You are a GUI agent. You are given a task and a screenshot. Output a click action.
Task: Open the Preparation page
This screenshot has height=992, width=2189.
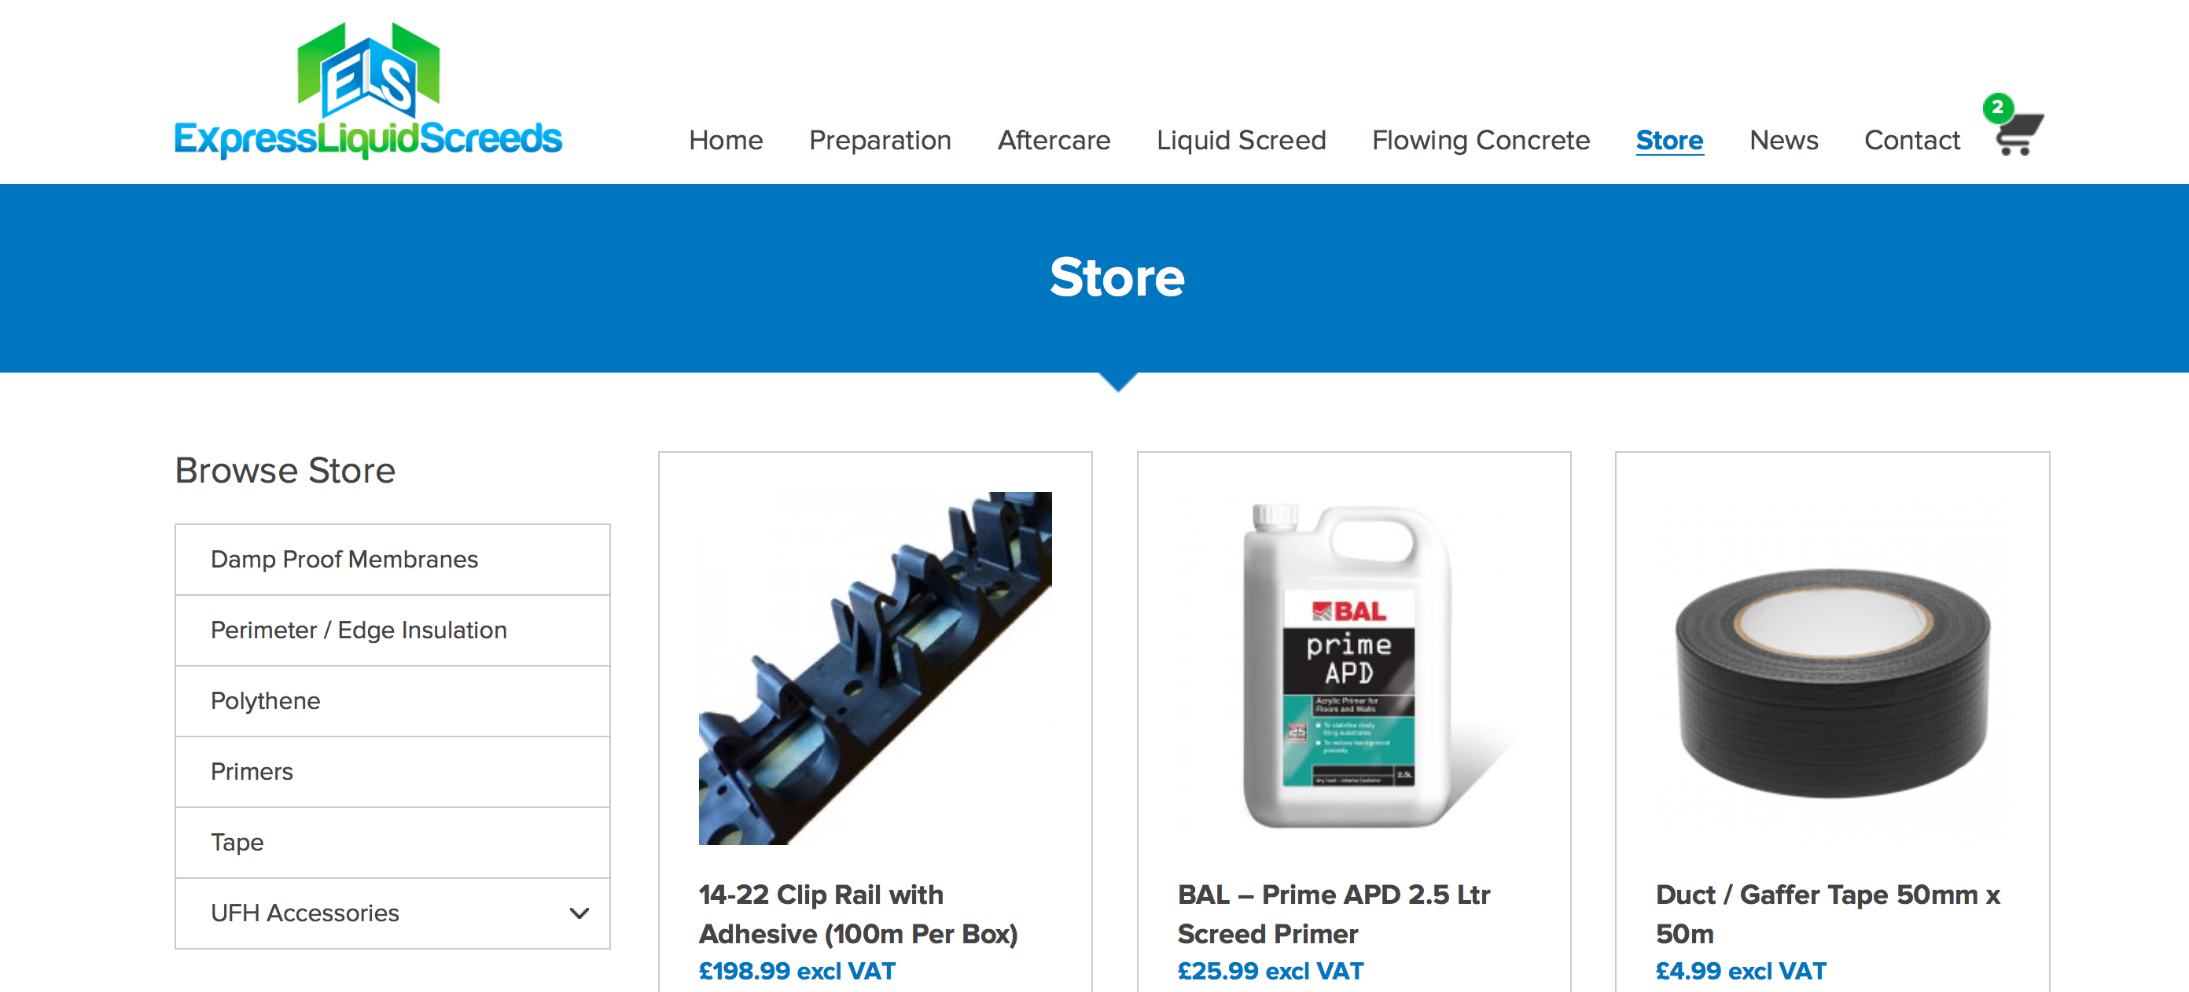(x=880, y=140)
